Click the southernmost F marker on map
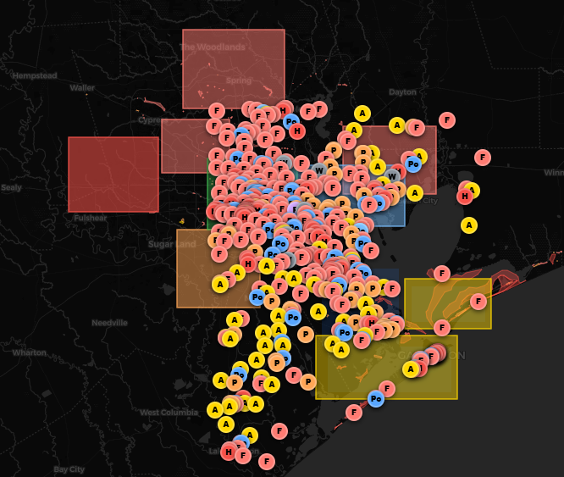This screenshot has width=564, height=477. click(x=267, y=461)
